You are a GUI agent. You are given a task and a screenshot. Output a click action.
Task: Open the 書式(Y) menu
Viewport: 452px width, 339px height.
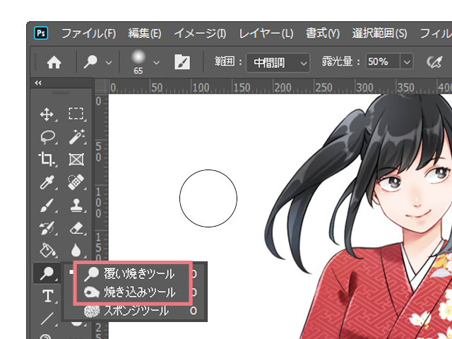tap(323, 34)
